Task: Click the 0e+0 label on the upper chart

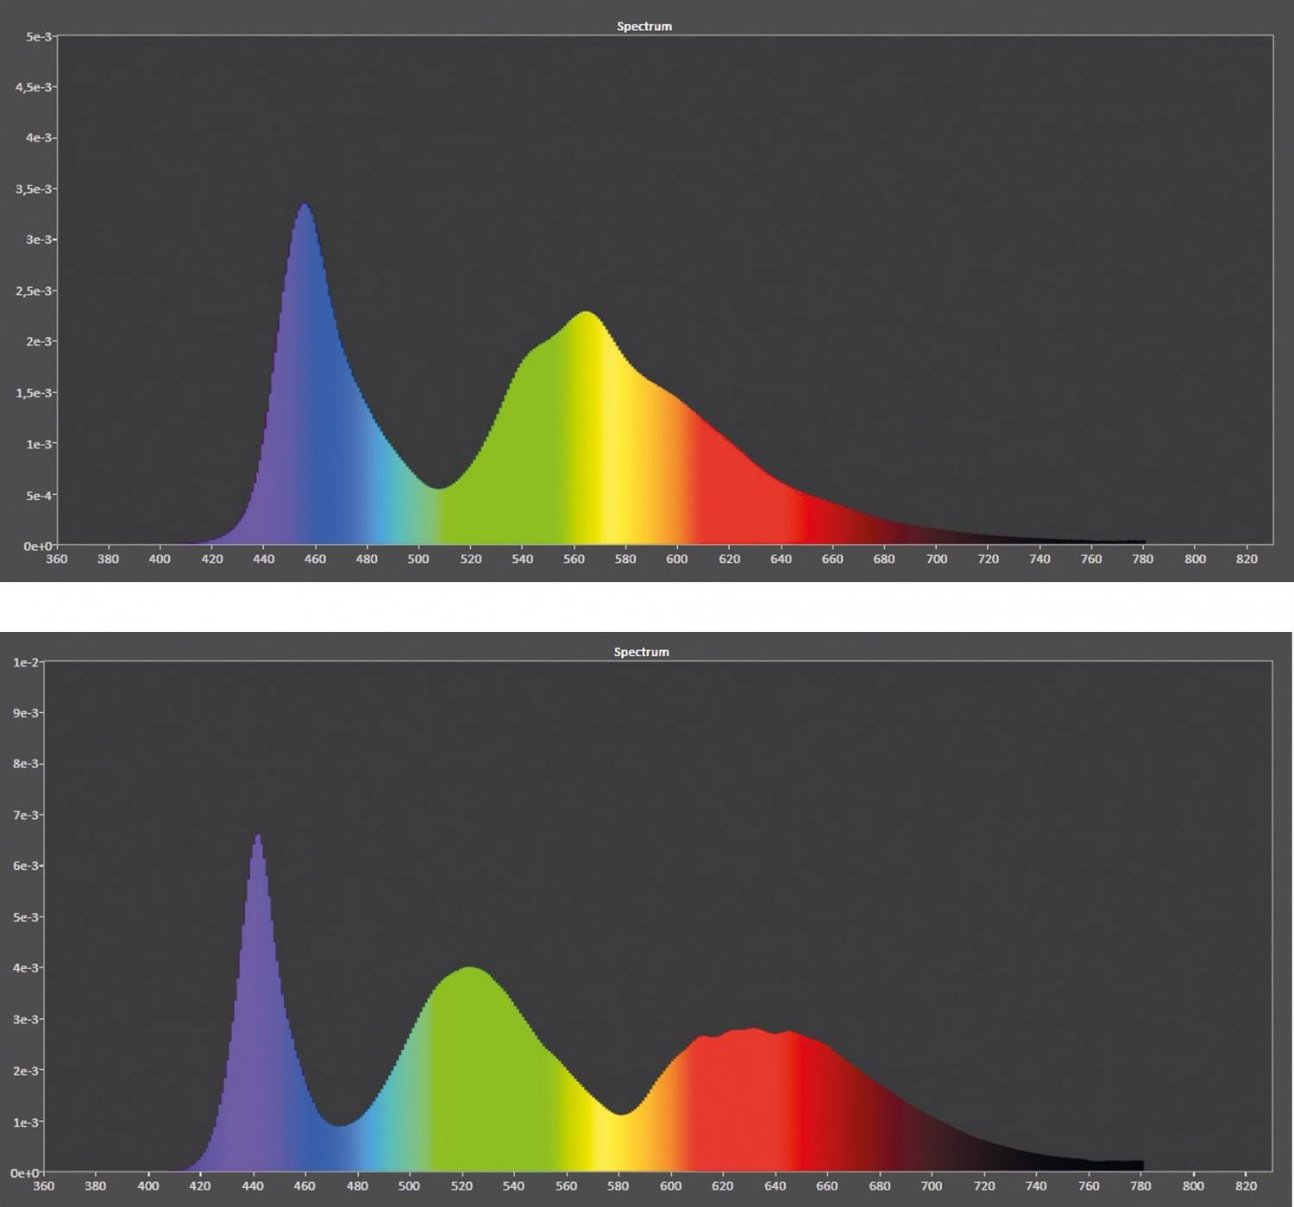Action: click(38, 546)
